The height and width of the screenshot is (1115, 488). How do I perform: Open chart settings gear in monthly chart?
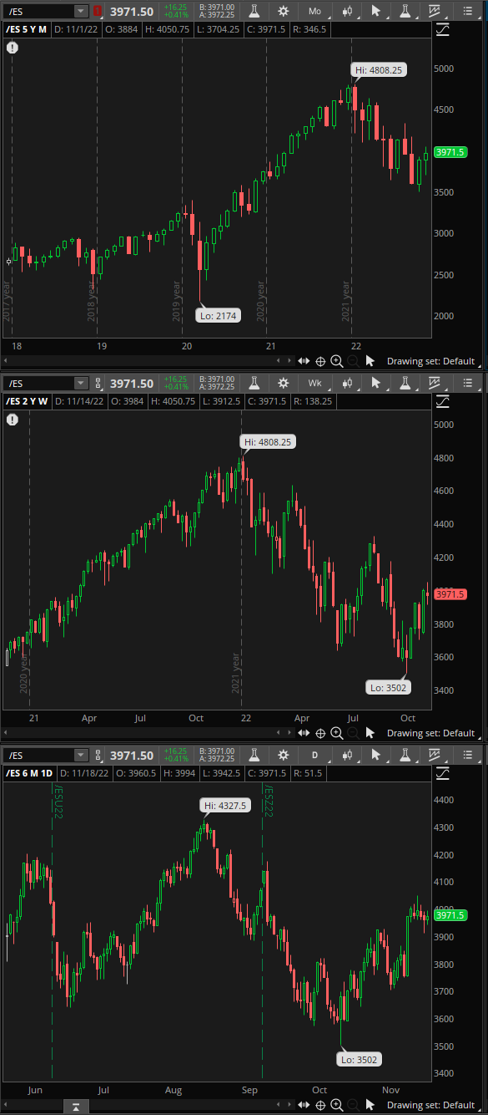click(x=284, y=11)
